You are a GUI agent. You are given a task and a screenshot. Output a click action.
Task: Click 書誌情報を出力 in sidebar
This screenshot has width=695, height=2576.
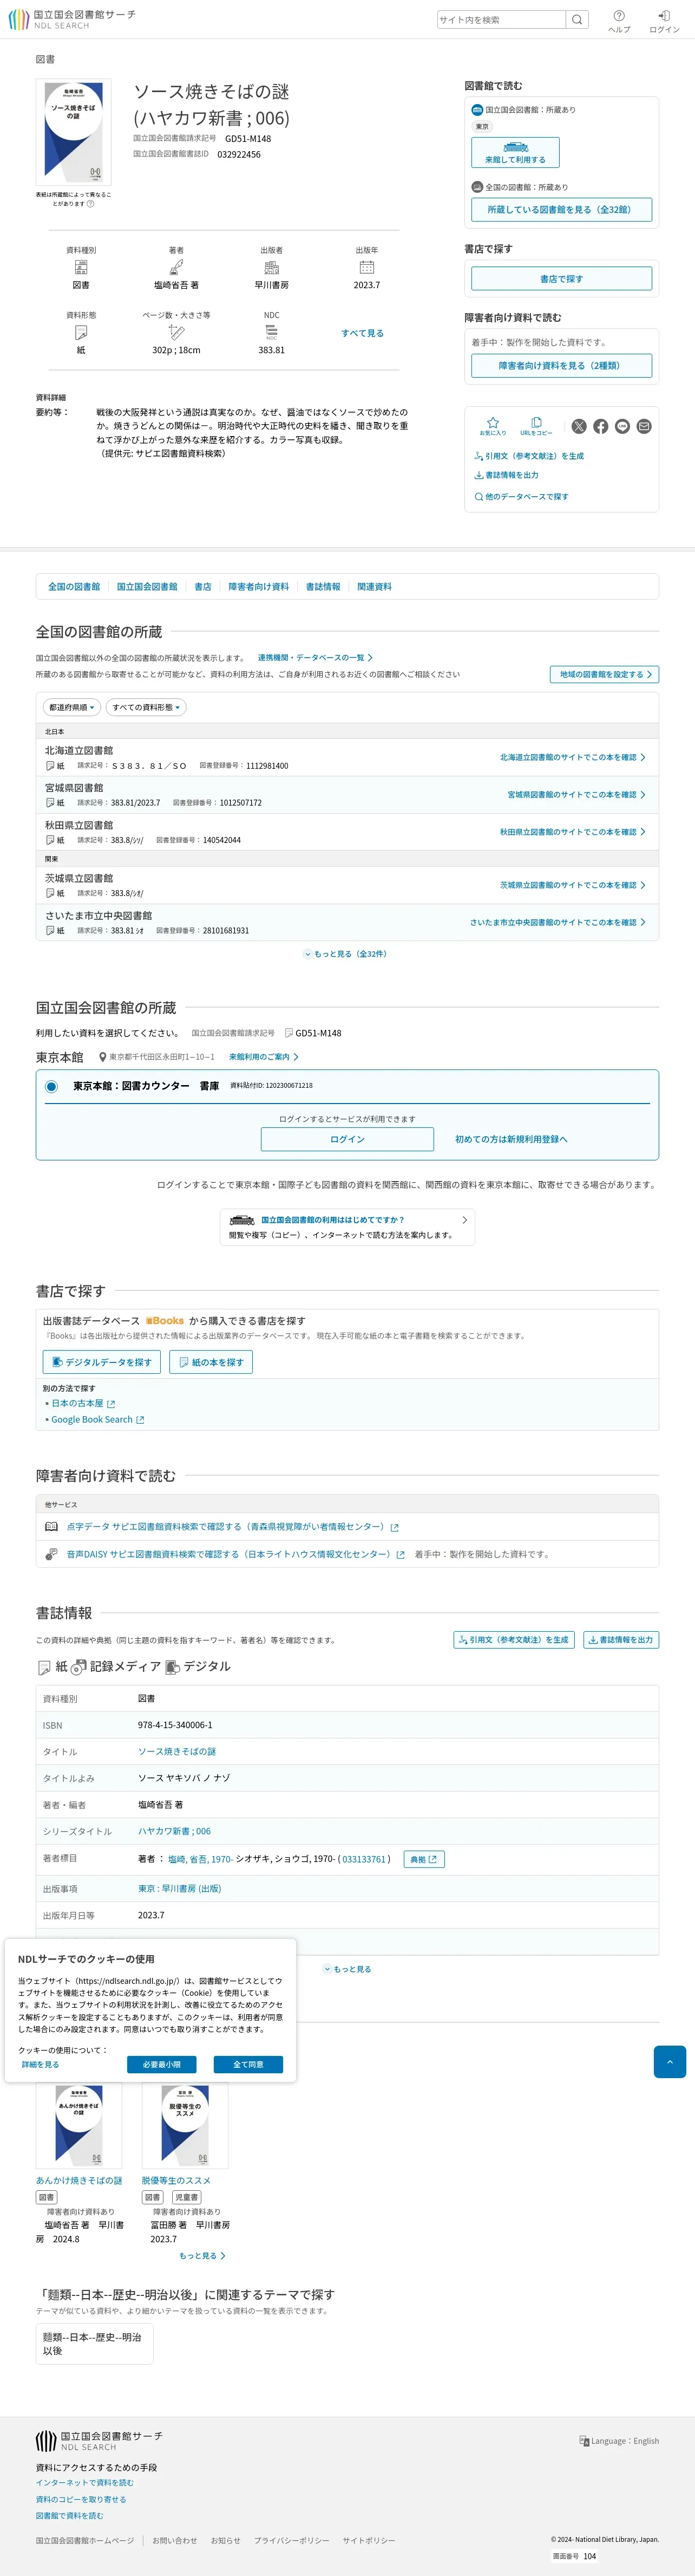point(506,475)
